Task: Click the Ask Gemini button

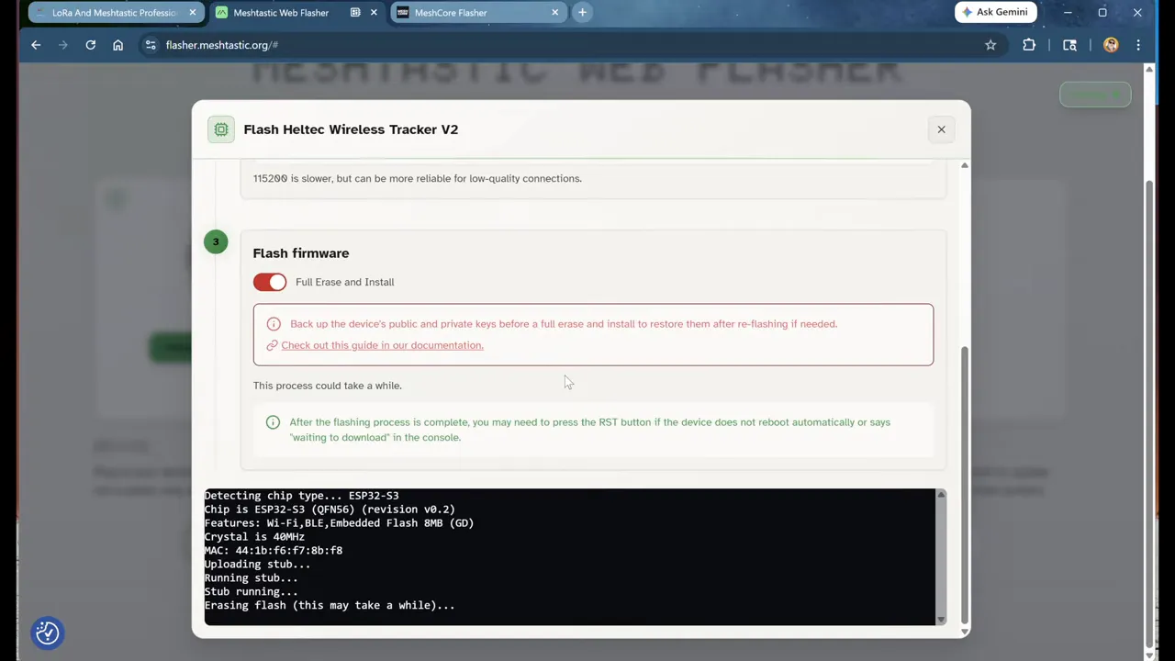Action: (x=996, y=12)
